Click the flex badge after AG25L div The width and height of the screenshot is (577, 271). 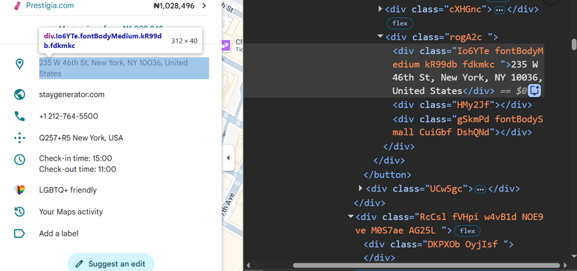(467, 231)
